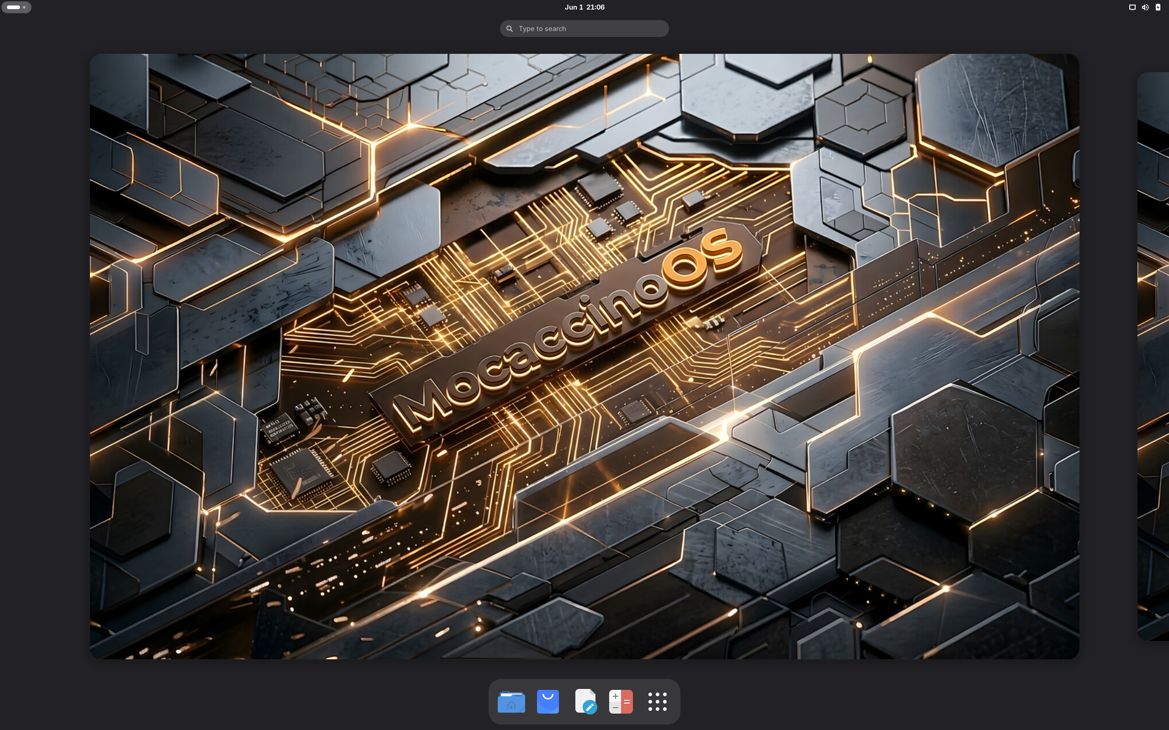Click the Activities workspace indicator
Viewport: 1169px width, 730px height.
pos(16,7)
